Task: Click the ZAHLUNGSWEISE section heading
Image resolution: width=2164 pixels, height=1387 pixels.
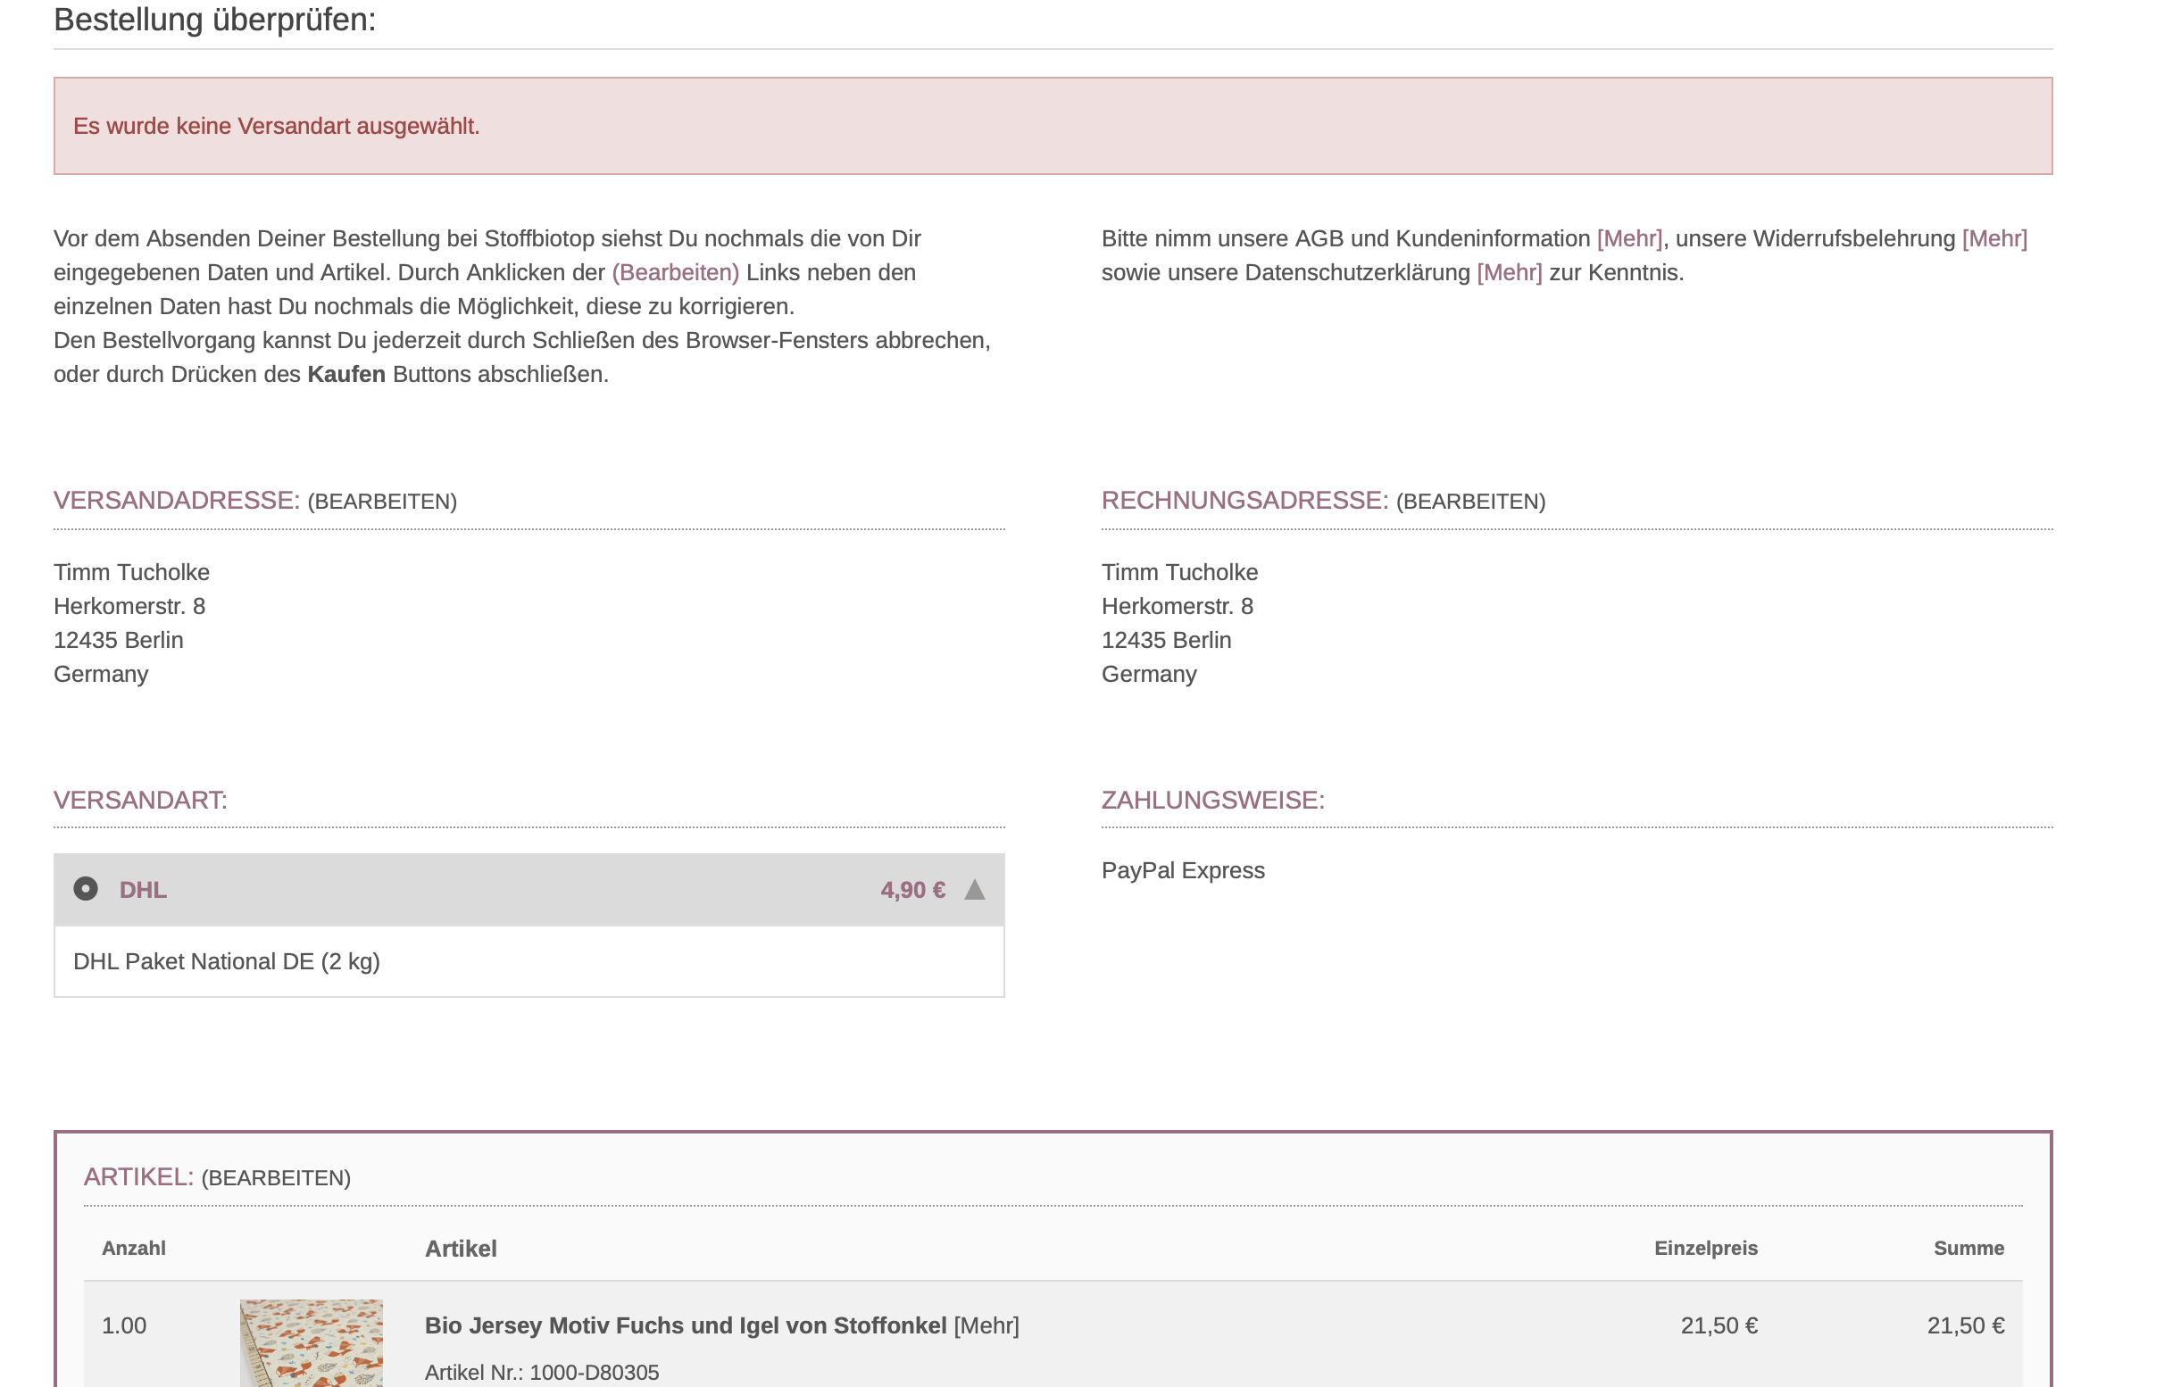Action: pyautogui.click(x=1211, y=800)
